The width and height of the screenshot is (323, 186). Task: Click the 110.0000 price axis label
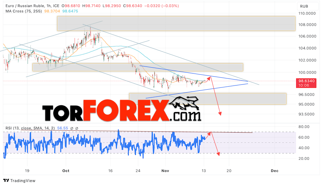[x=307, y=13]
